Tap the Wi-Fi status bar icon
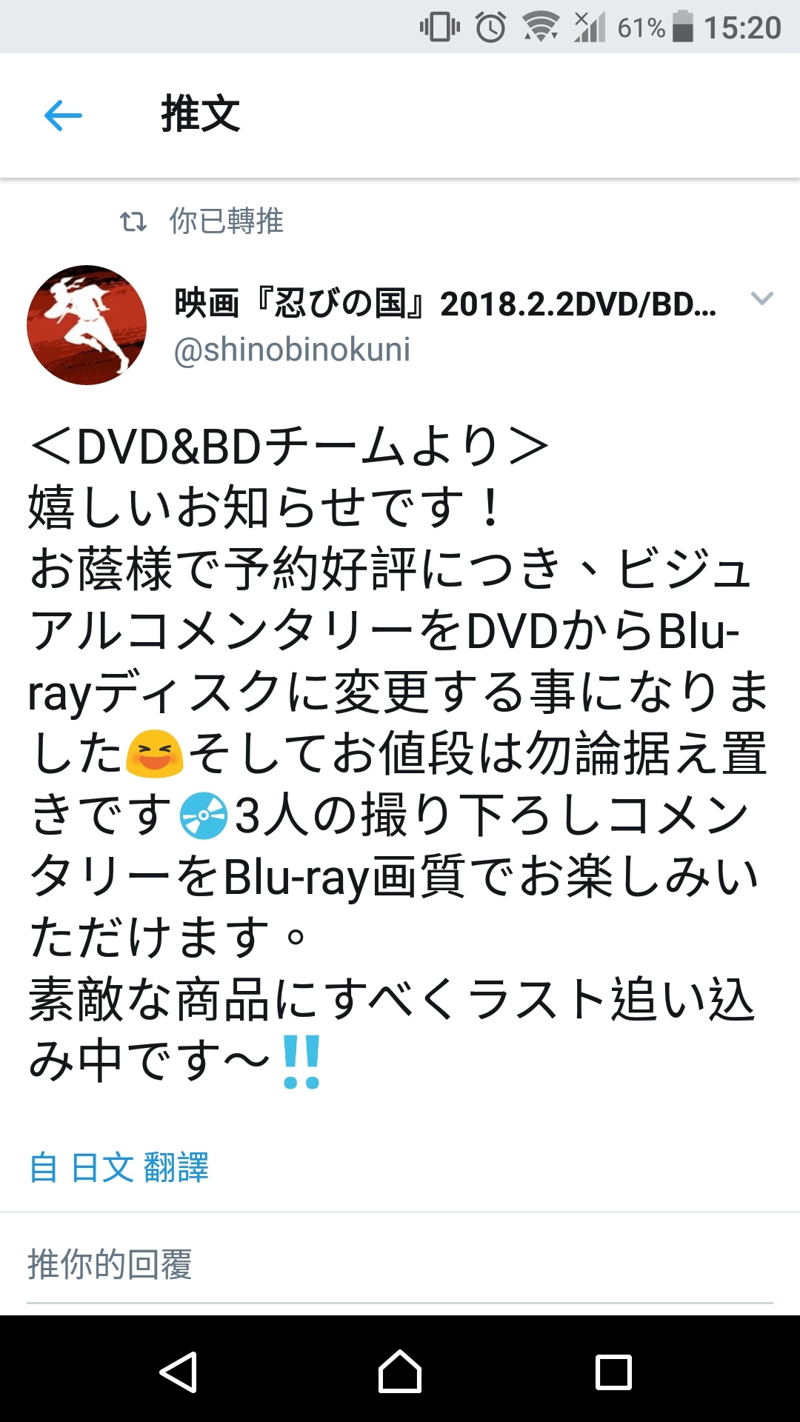 pos(541,27)
